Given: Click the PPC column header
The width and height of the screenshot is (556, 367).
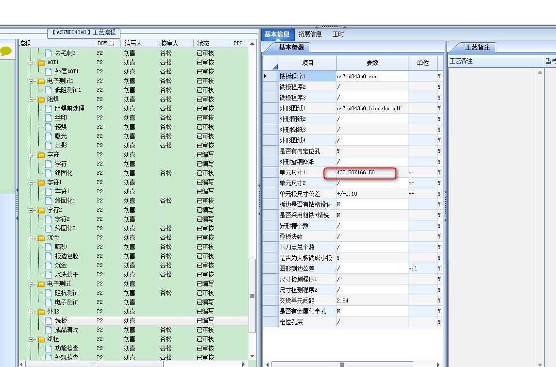Looking at the screenshot, I should tap(239, 43).
